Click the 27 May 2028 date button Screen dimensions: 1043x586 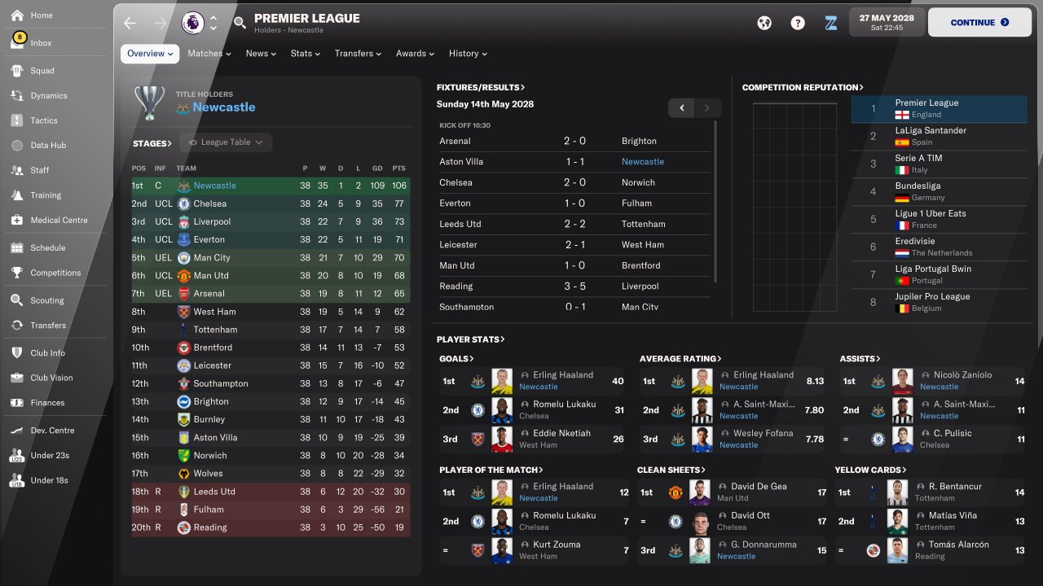pos(887,23)
